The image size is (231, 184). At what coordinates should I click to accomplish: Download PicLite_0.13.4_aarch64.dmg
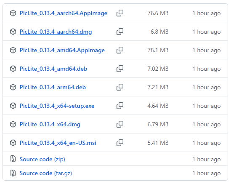pyautogui.click(x=56, y=32)
